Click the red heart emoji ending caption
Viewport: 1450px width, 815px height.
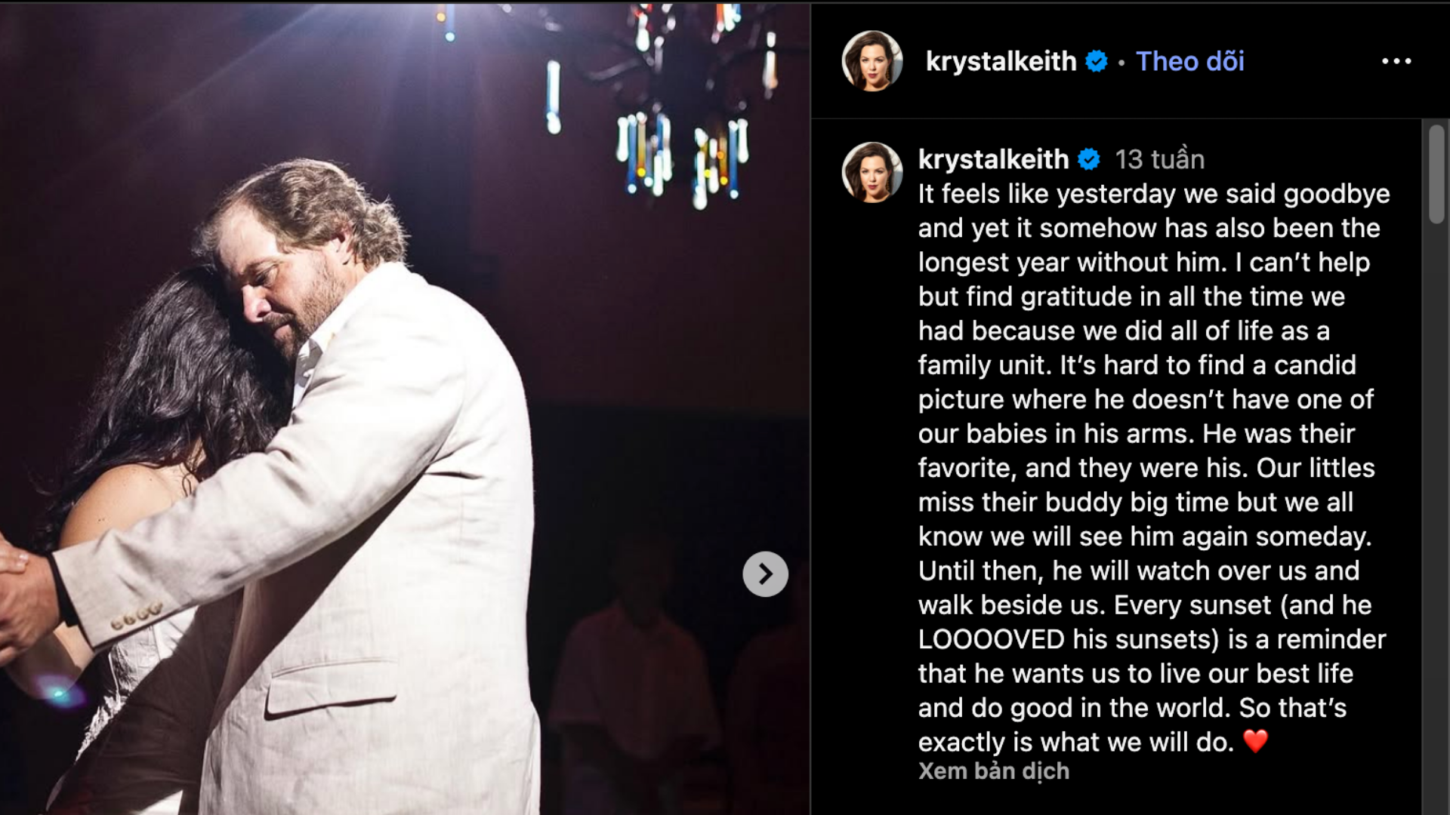coord(1255,742)
